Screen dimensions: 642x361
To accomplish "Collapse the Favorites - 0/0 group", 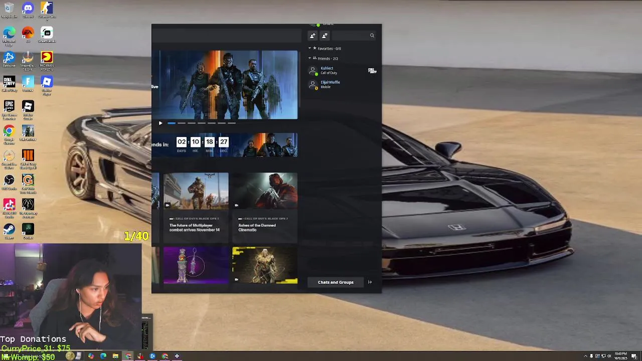I will [x=309, y=48].
